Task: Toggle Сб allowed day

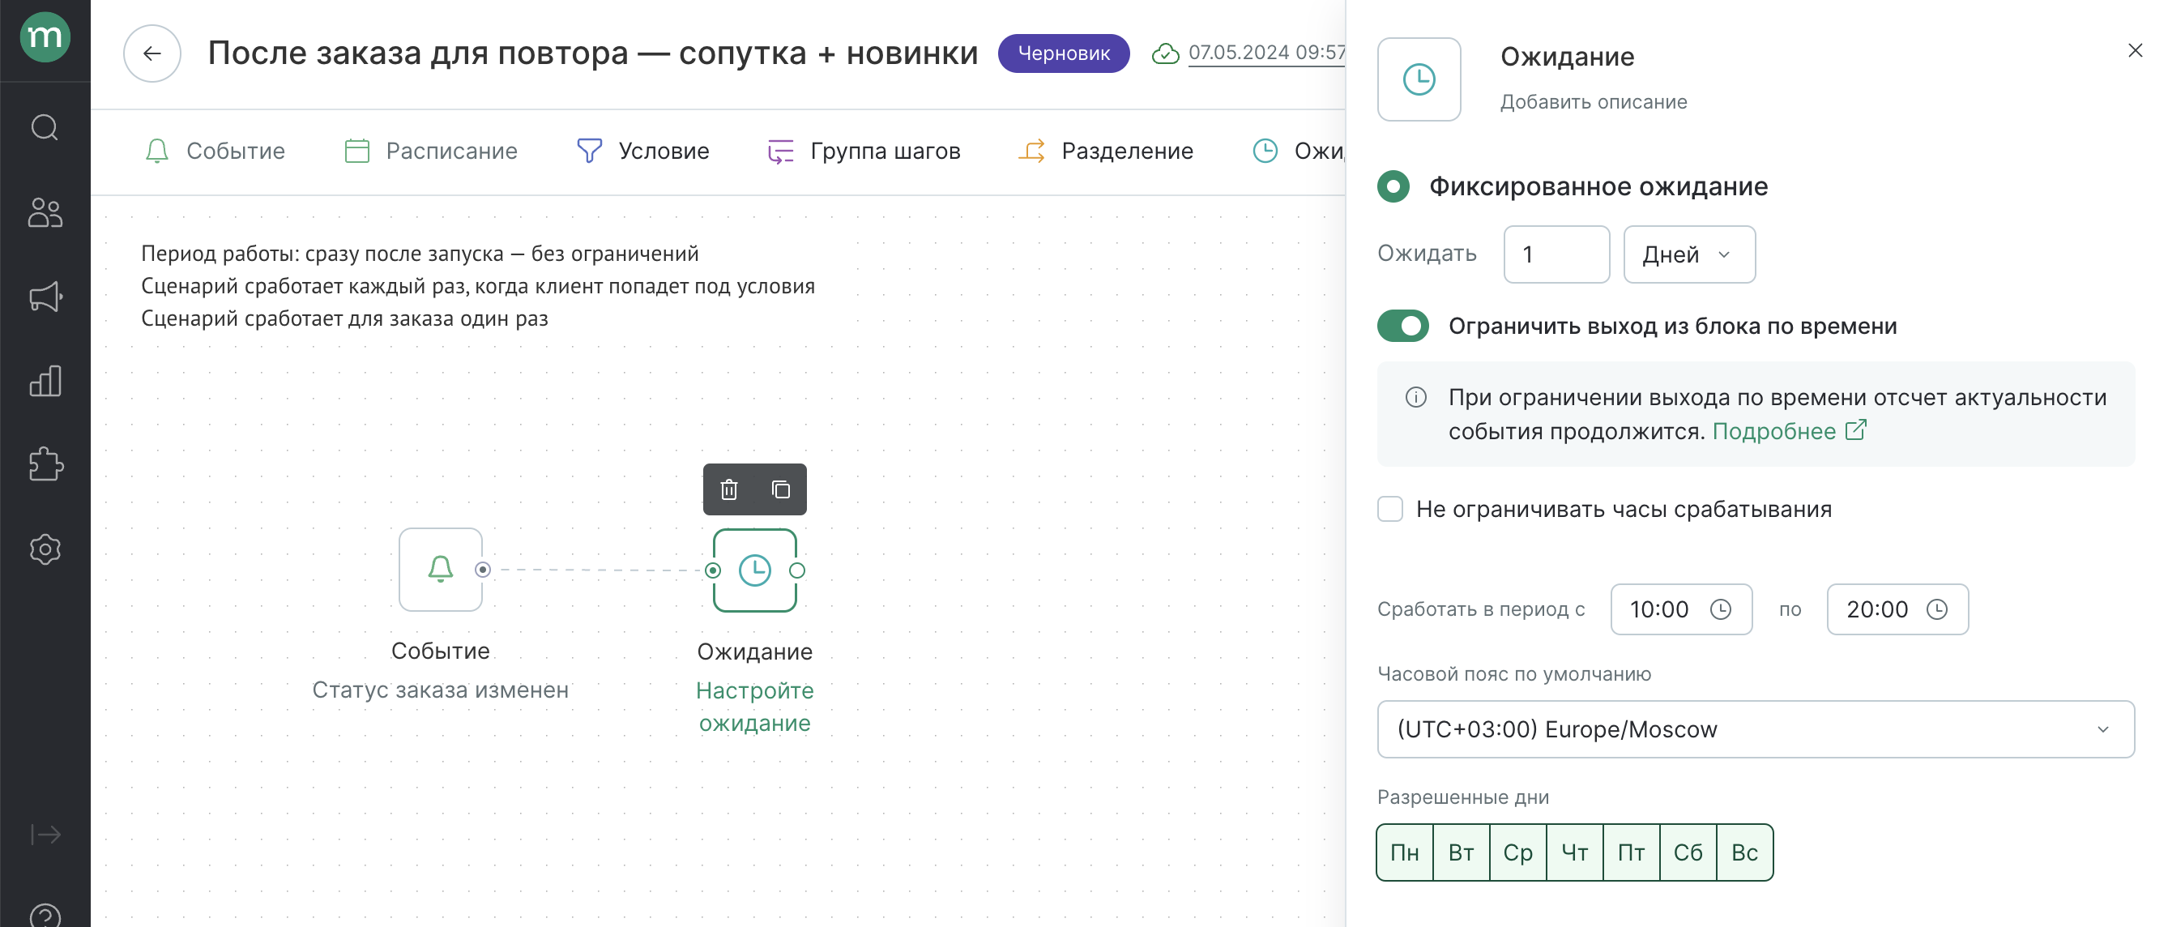Action: pos(1688,852)
